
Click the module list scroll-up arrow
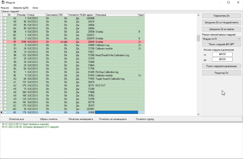pos(198,15)
